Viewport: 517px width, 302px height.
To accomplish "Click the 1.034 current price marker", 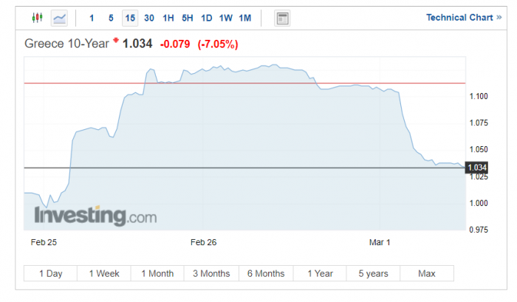I will 477,168.
